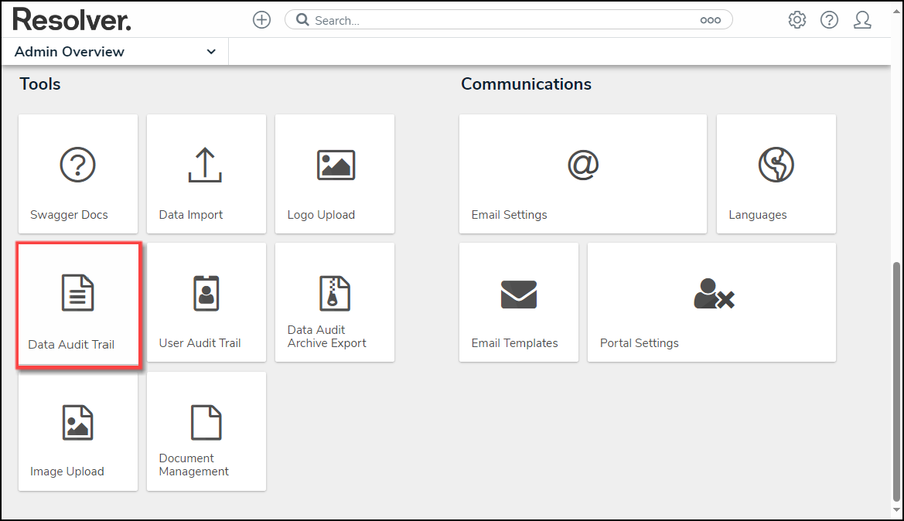Open the Image Upload tile
904x521 pixels.
tap(77, 431)
